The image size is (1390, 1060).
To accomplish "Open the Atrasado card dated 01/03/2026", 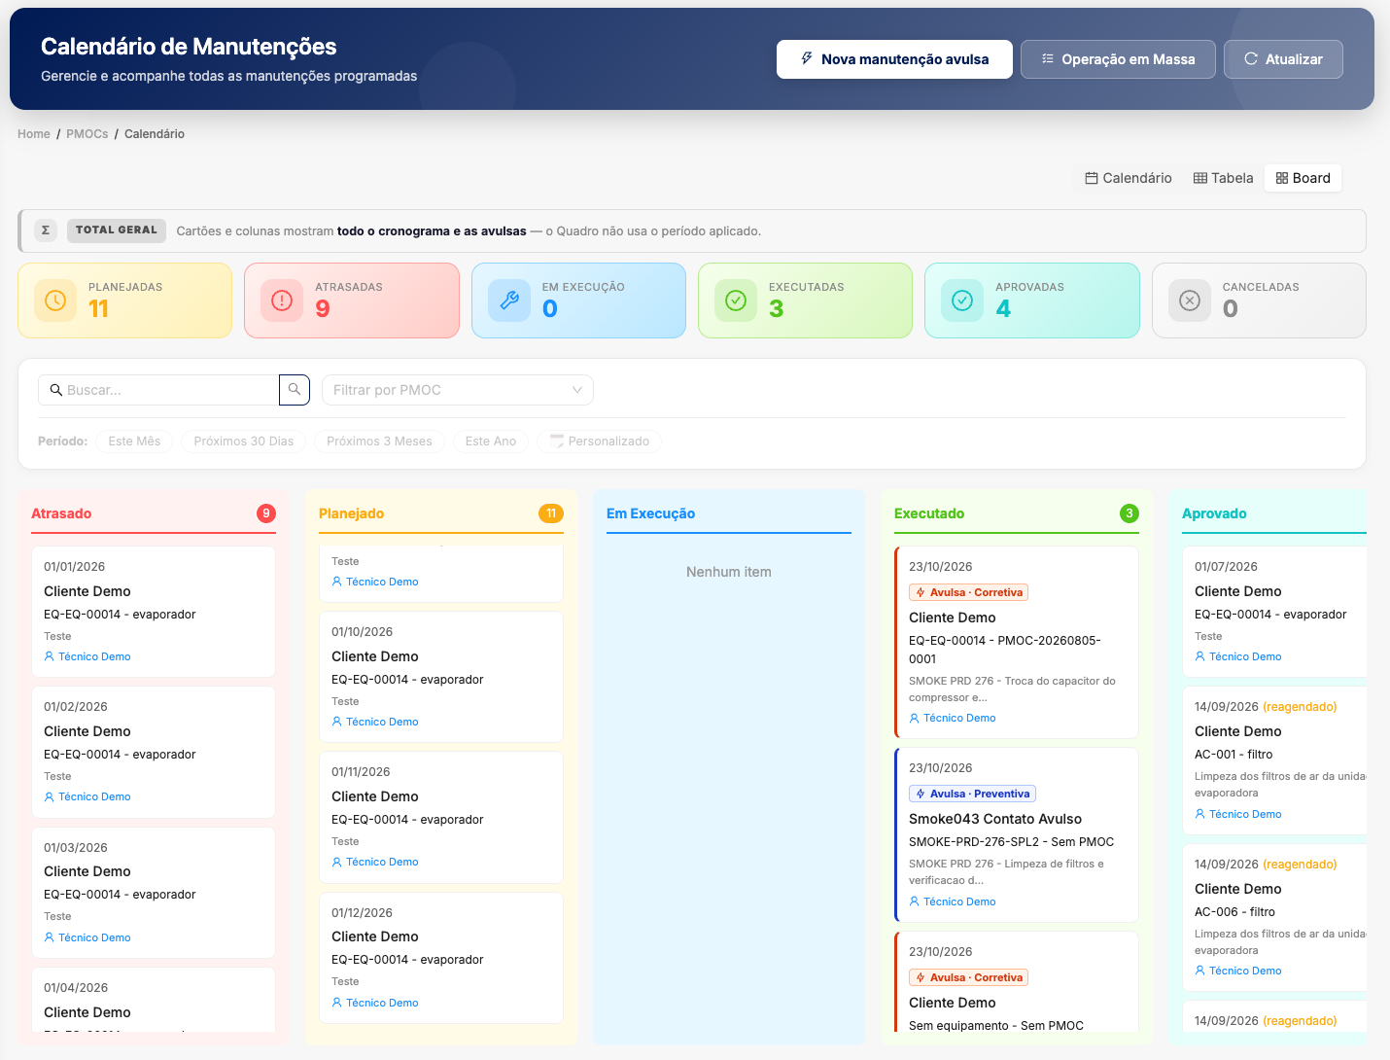I will click(154, 893).
